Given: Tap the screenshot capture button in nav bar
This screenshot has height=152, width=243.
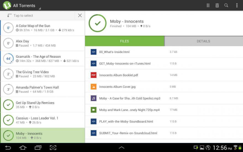Looking at the screenshot, I should pos(53,148).
